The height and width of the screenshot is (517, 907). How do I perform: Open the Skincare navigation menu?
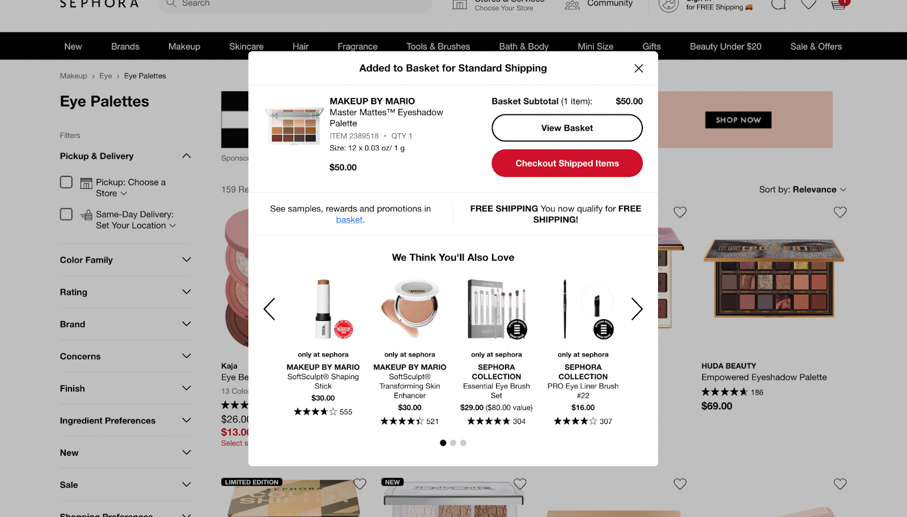point(246,46)
